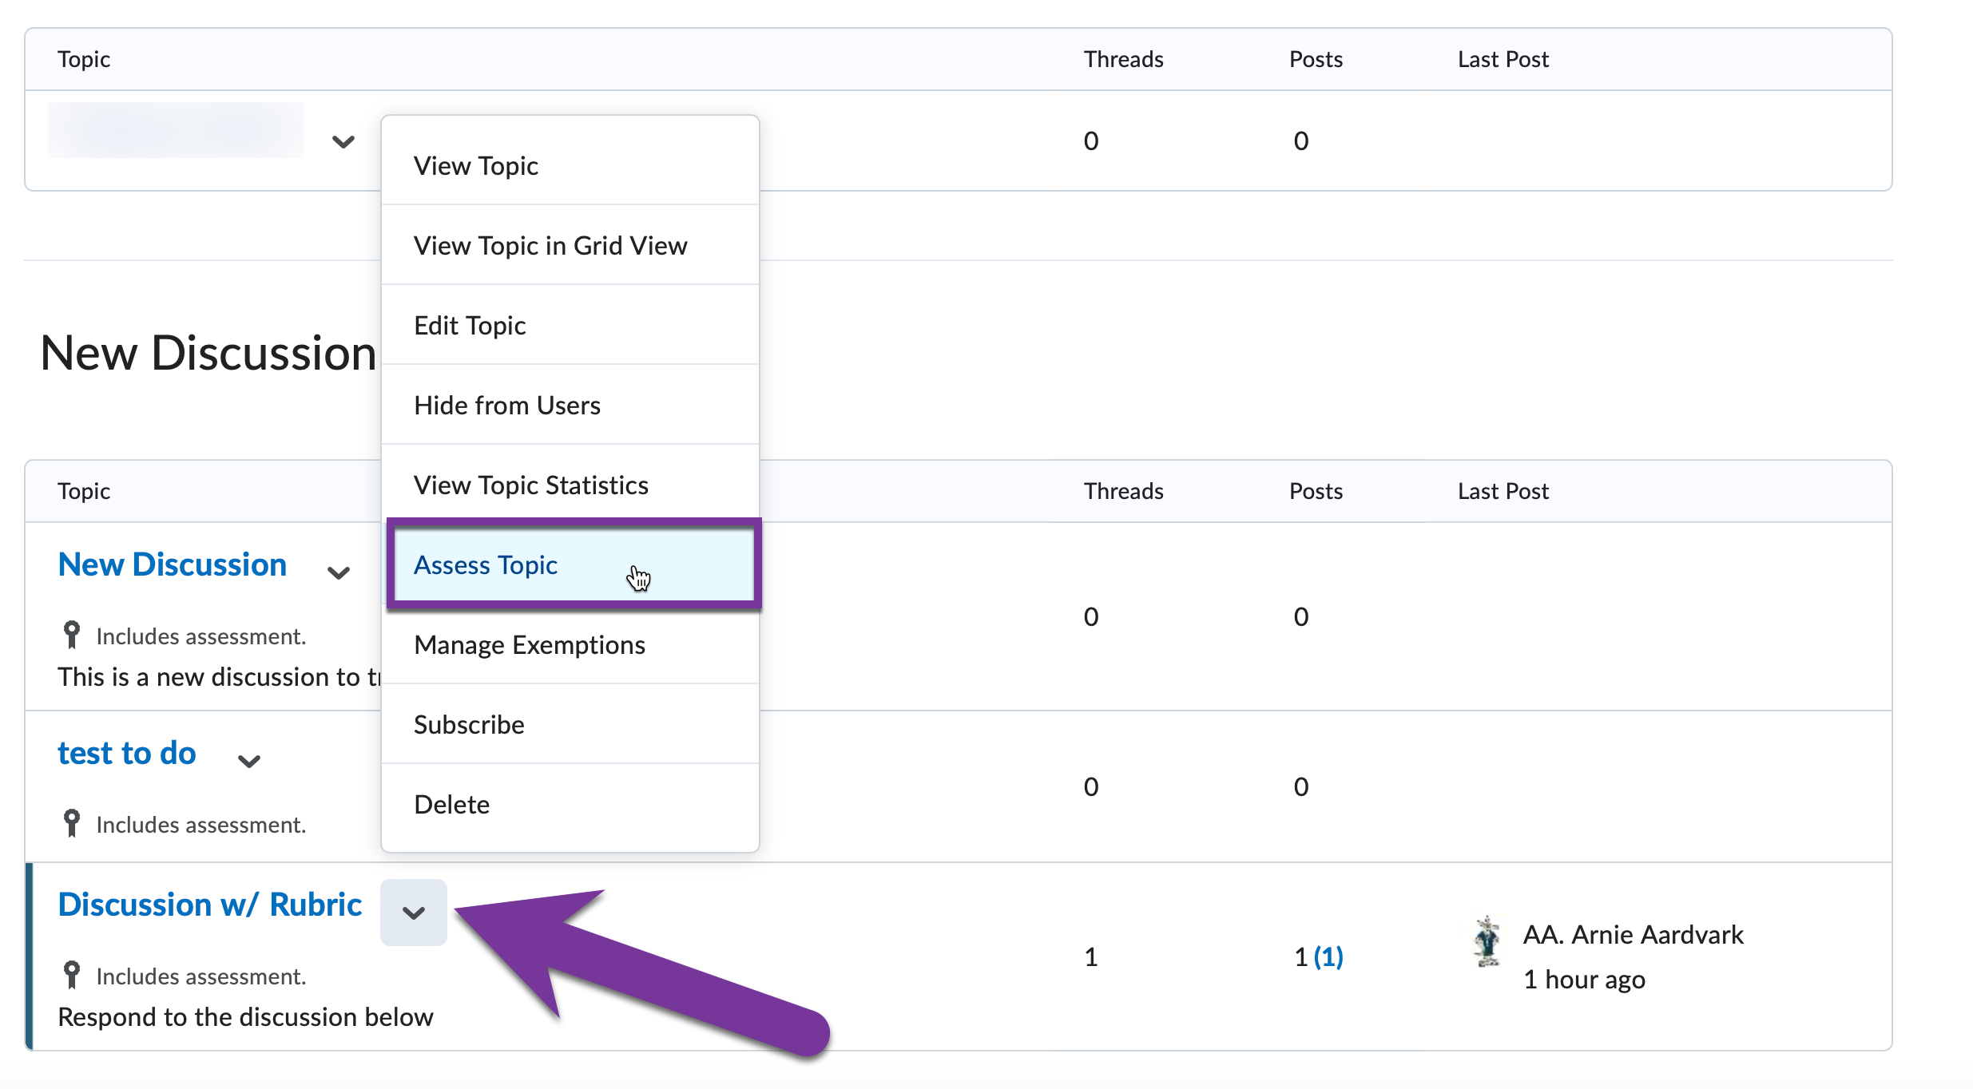Click the AA. Arnie Aardvark name
Image resolution: width=1973 pixels, height=1089 pixels.
pyautogui.click(x=1634, y=934)
